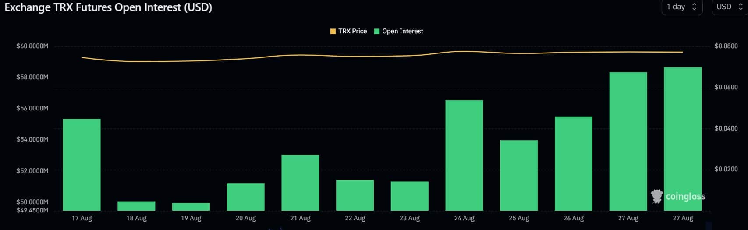Select the last, rightmost green bar

[683, 139]
